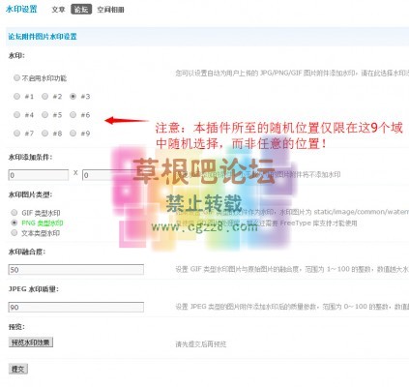Select 不启用水印功能 radio option
Viewport: 409px width, 387px height.
(16, 77)
